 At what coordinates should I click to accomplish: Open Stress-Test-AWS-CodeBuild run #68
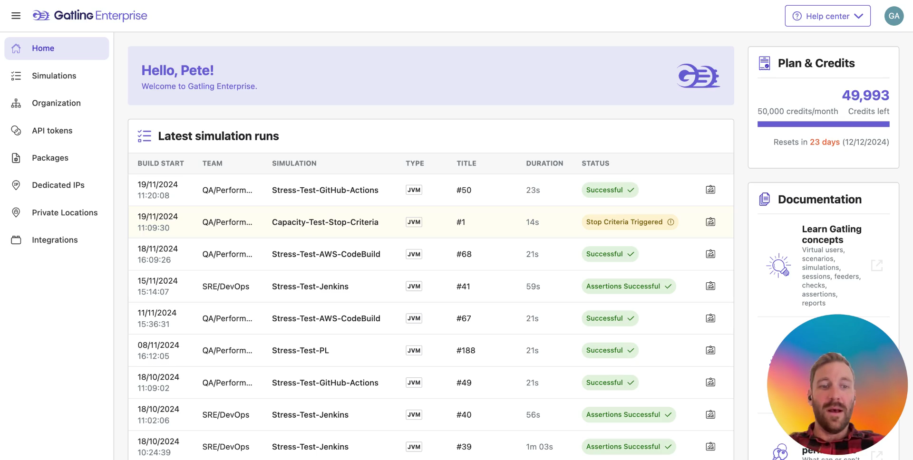326,254
